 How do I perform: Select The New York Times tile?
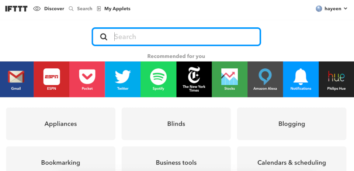coord(194,79)
